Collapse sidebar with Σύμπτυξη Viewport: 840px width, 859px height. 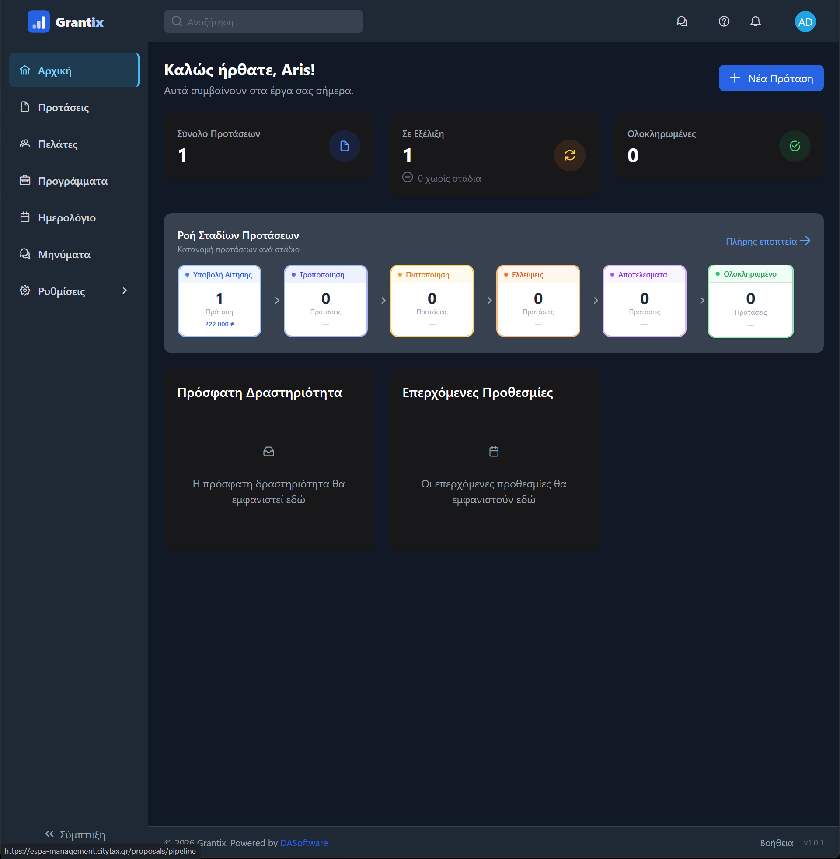click(75, 834)
